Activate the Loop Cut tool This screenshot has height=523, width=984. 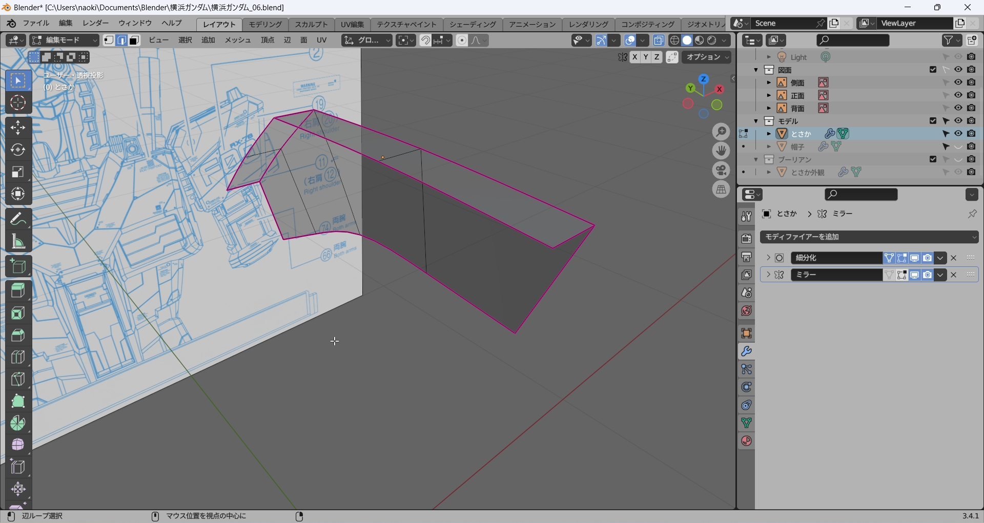click(x=18, y=357)
